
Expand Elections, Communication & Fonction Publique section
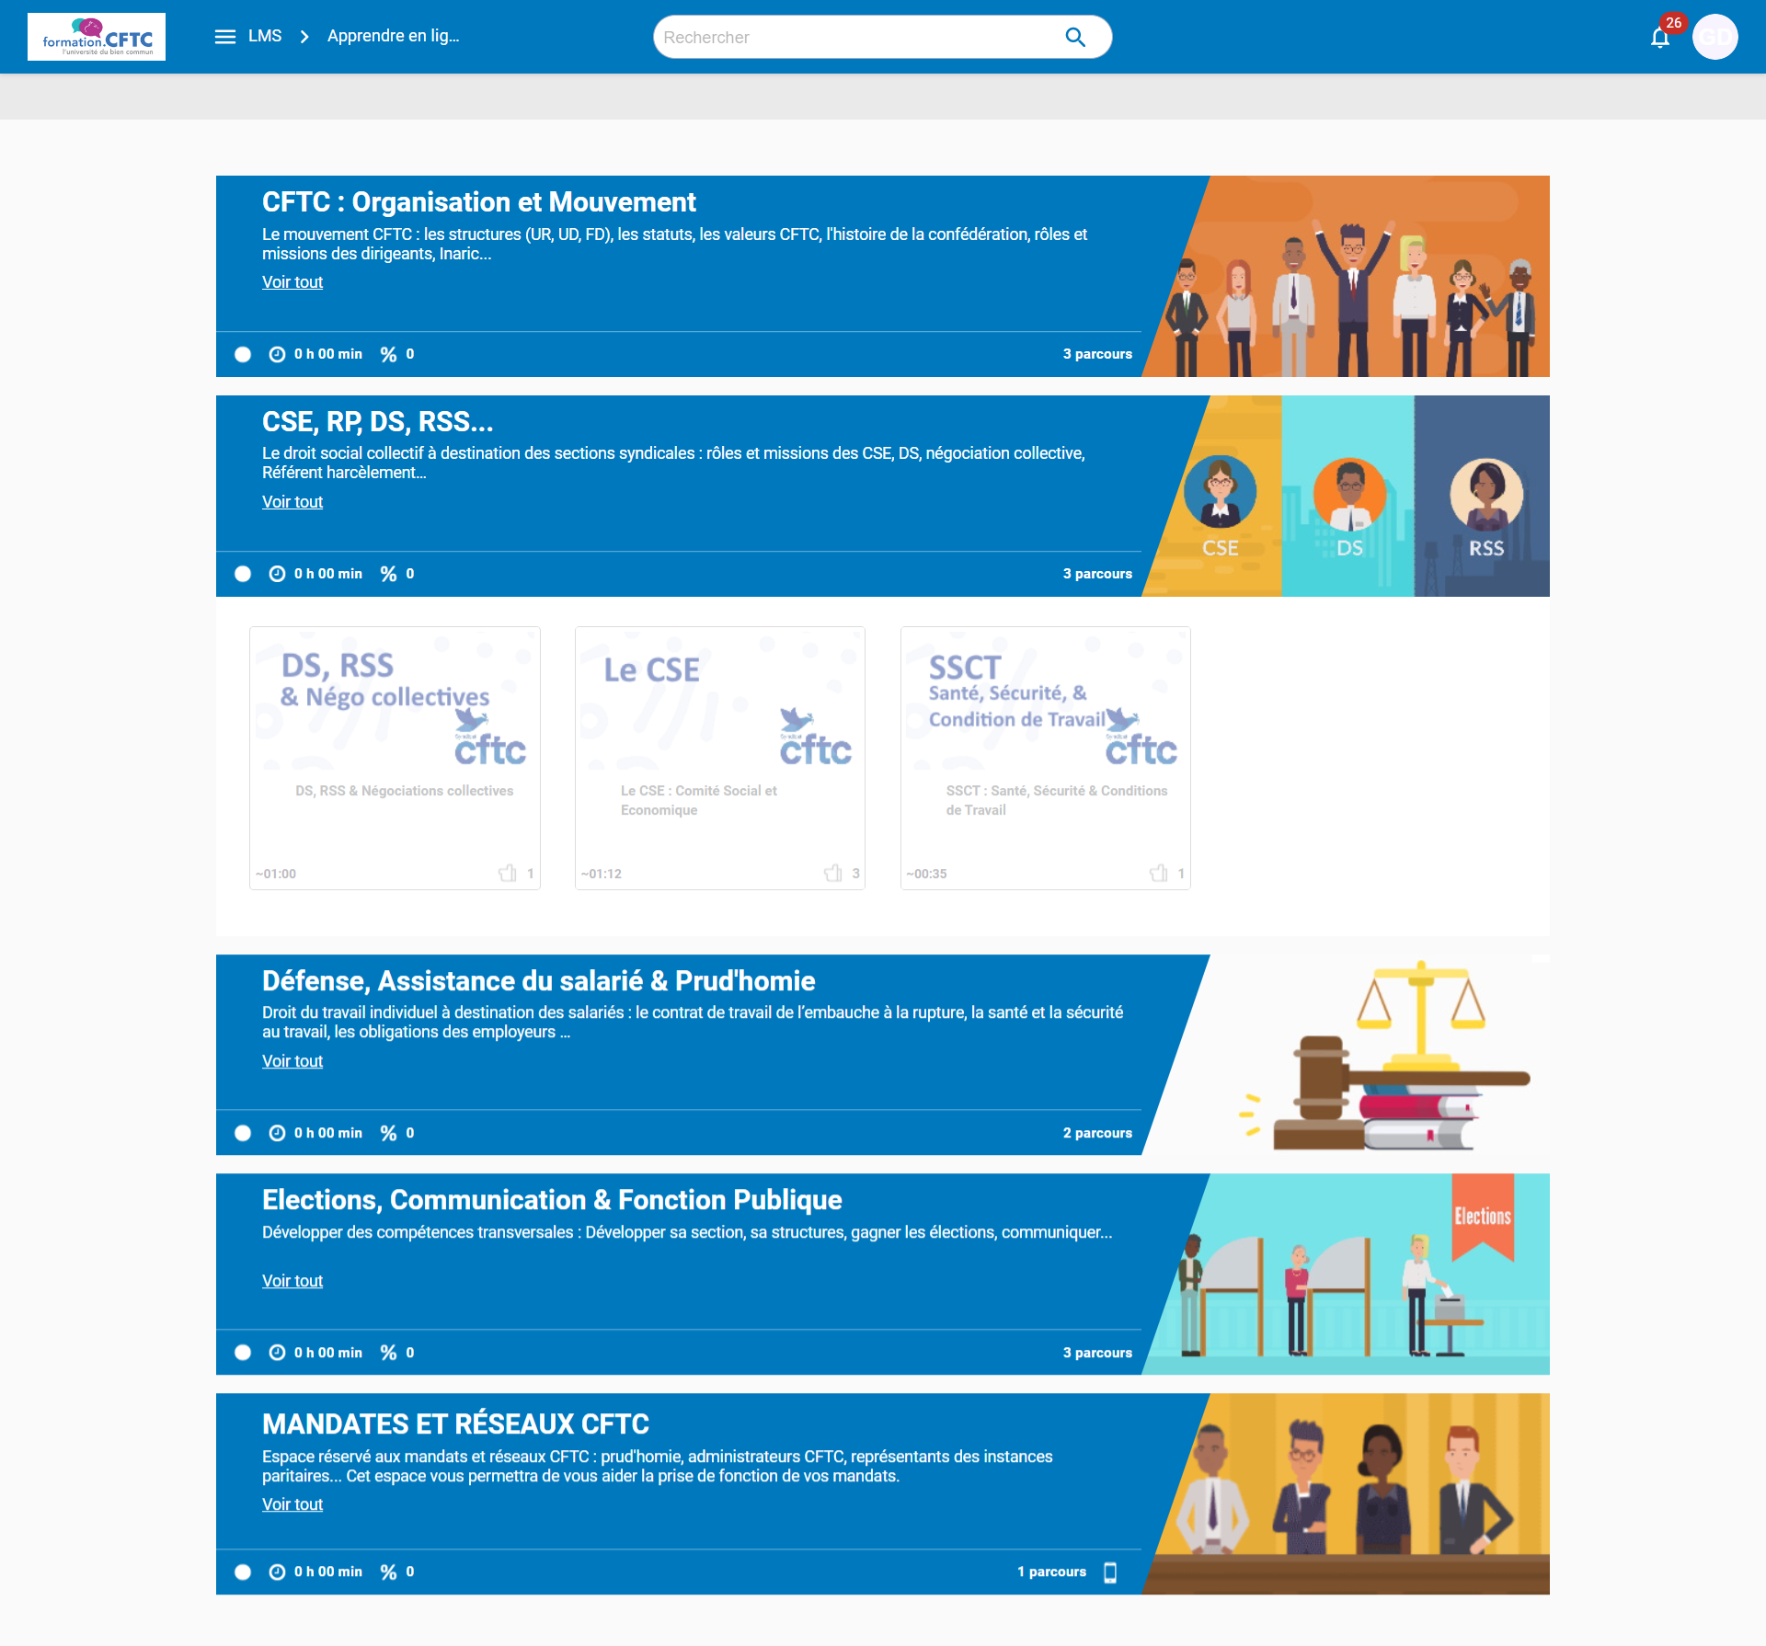click(x=552, y=1200)
